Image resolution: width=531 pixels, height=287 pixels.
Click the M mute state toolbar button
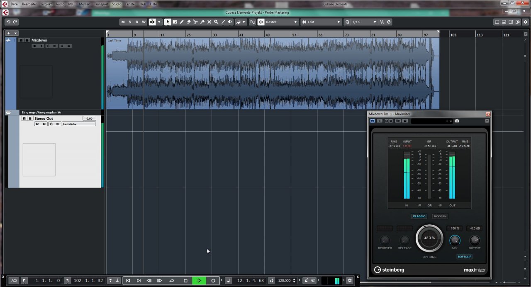coord(123,22)
